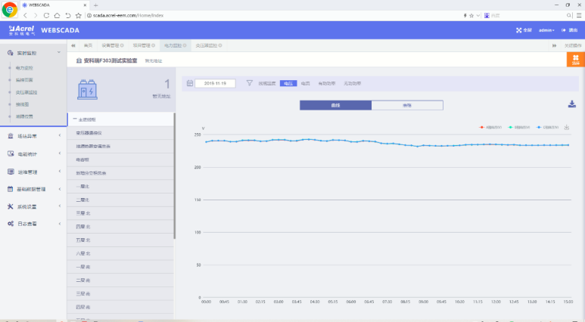Open 变压器监控 in sidebar submenu
The width and height of the screenshot is (585, 322).
point(26,92)
